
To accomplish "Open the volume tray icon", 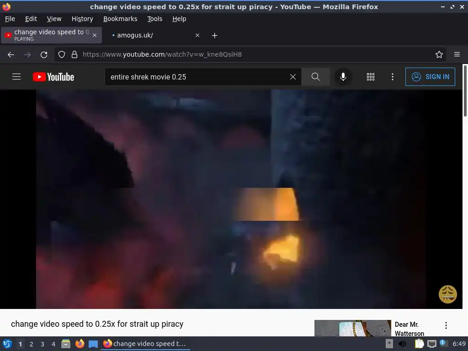I will tap(402, 344).
